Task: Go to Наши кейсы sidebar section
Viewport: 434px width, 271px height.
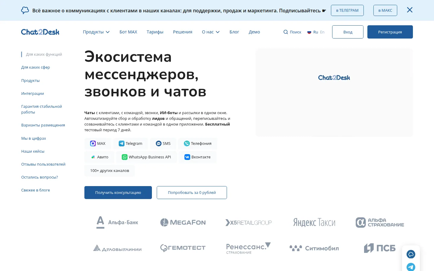Action: 33,151
